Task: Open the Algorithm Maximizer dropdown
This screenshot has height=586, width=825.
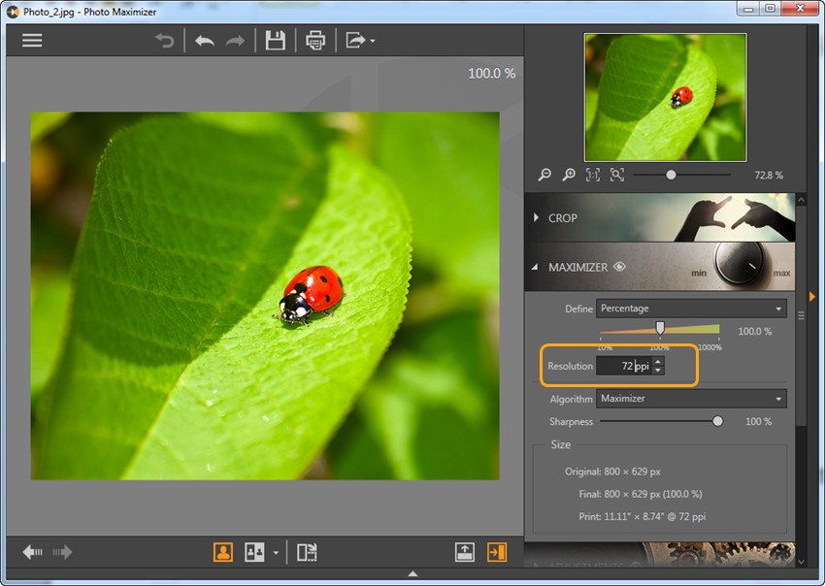Action: [691, 398]
